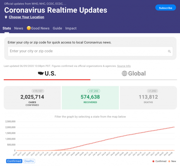Screen dimensions: 180x166
Task: Focus the city or zip code field
Action: (87, 51)
